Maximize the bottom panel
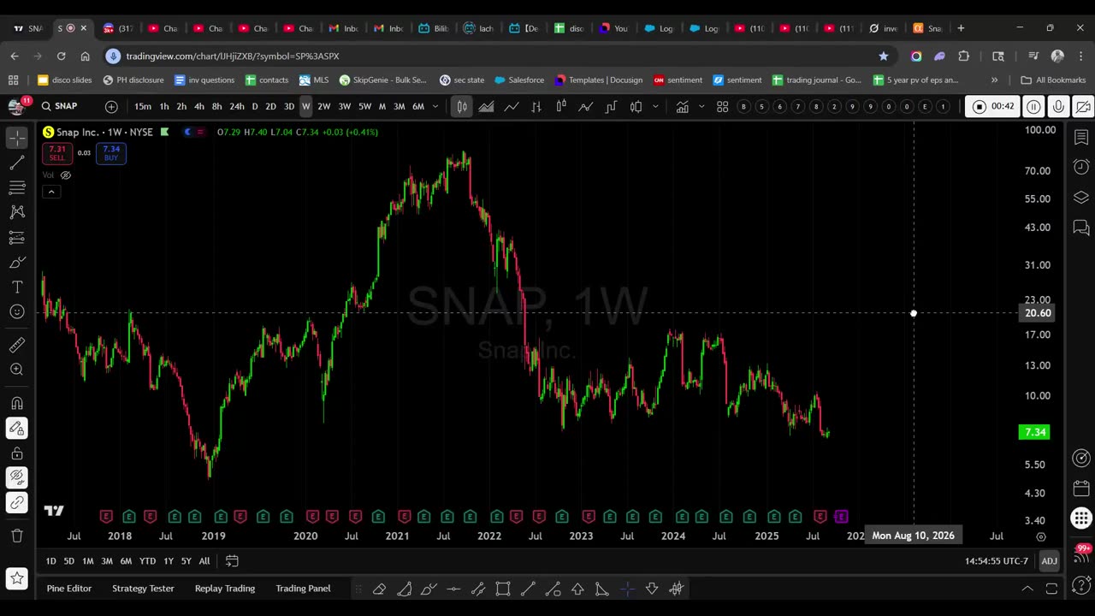 1051,589
